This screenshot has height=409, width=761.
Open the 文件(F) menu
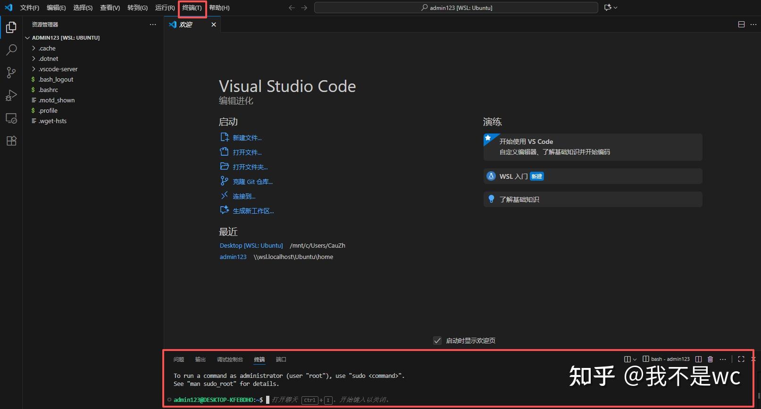30,8
